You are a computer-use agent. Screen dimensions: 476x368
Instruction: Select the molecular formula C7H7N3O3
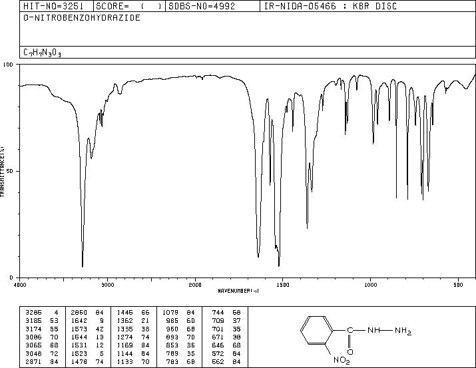pos(42,53)
